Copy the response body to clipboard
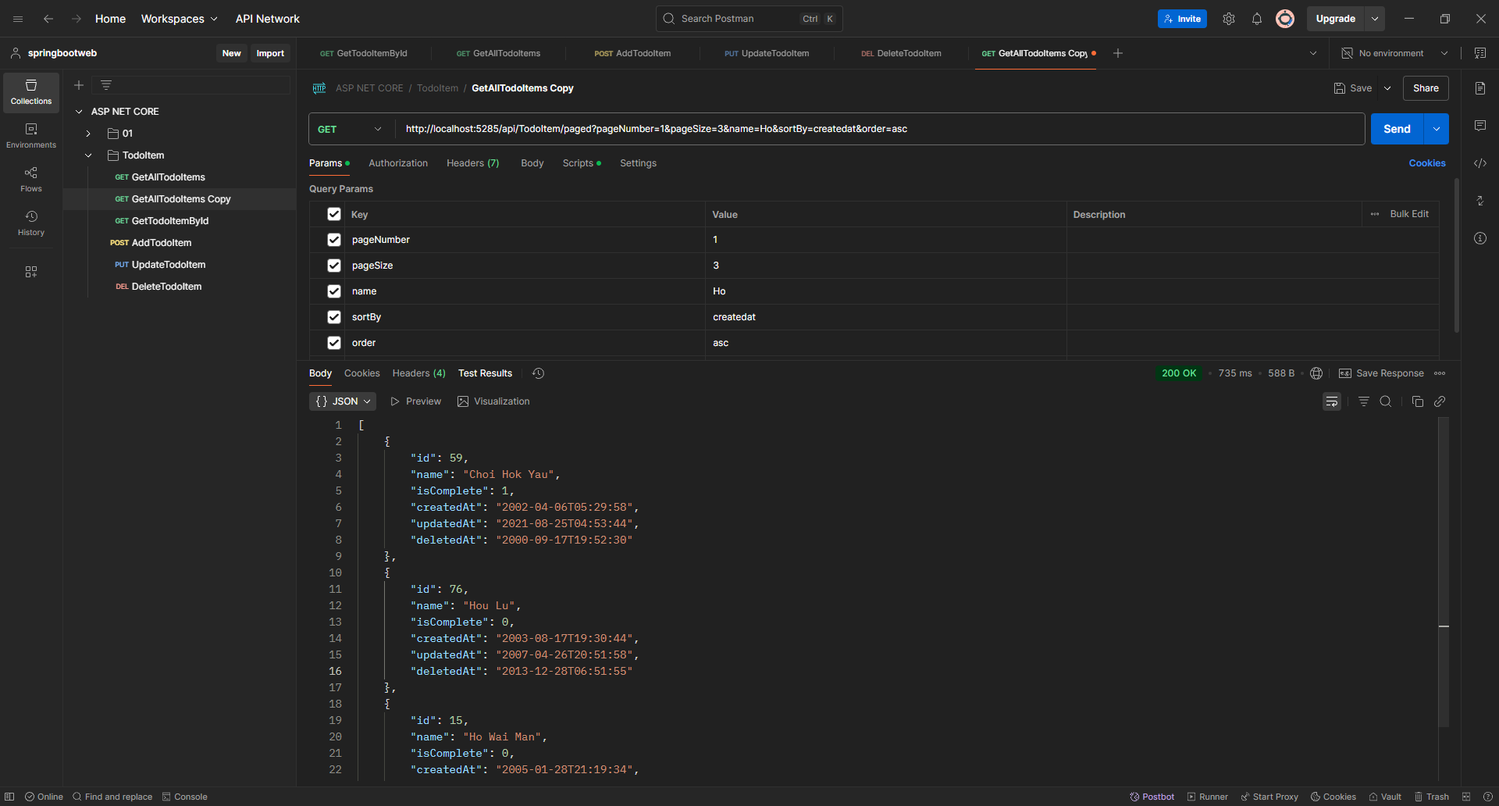Viewport: 1499px width, 806px height. pos(1417,401)
